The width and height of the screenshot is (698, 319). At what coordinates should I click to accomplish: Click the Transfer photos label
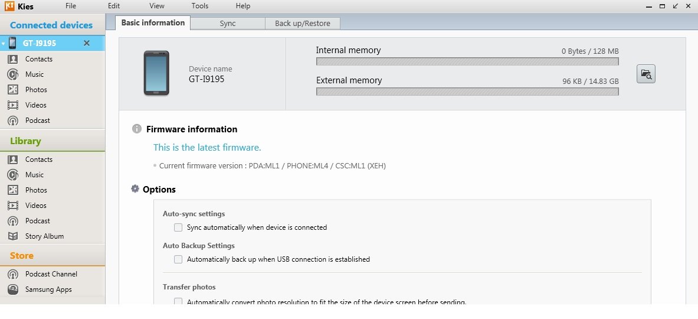[189, 287]
